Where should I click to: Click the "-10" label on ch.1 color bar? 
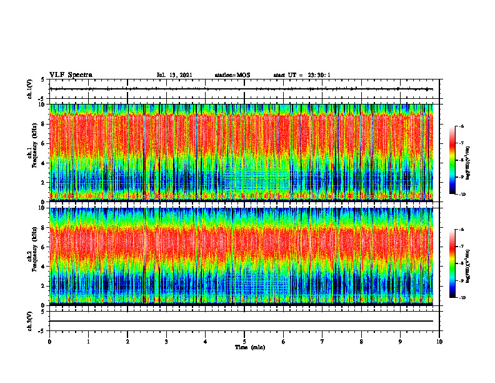462,195
